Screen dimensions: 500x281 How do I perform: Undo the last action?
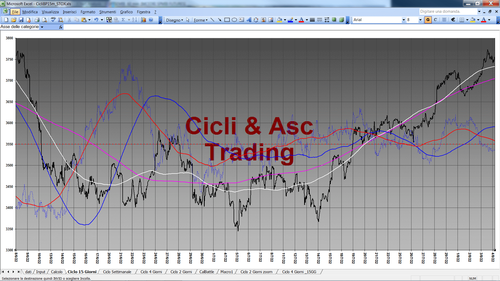[x=96, y=20]
